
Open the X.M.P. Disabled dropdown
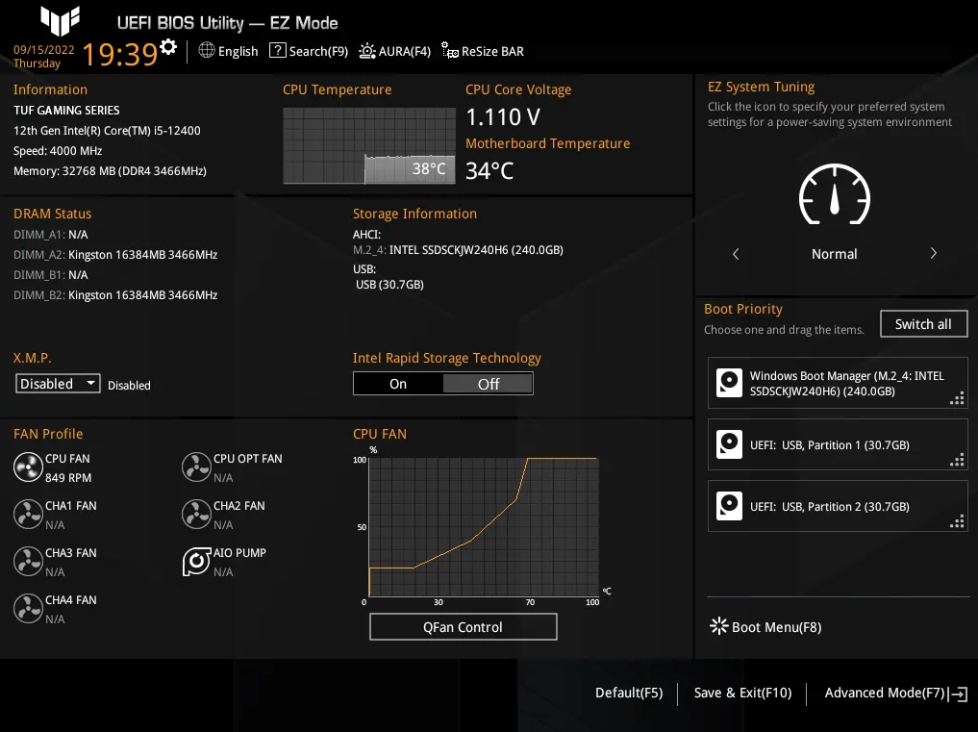point(58,384)
